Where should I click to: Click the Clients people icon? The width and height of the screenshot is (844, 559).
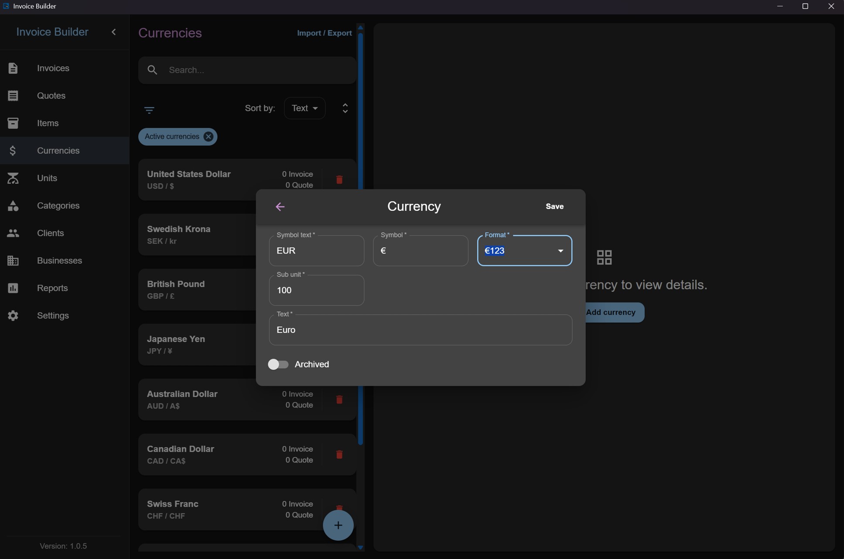[13, 233]
